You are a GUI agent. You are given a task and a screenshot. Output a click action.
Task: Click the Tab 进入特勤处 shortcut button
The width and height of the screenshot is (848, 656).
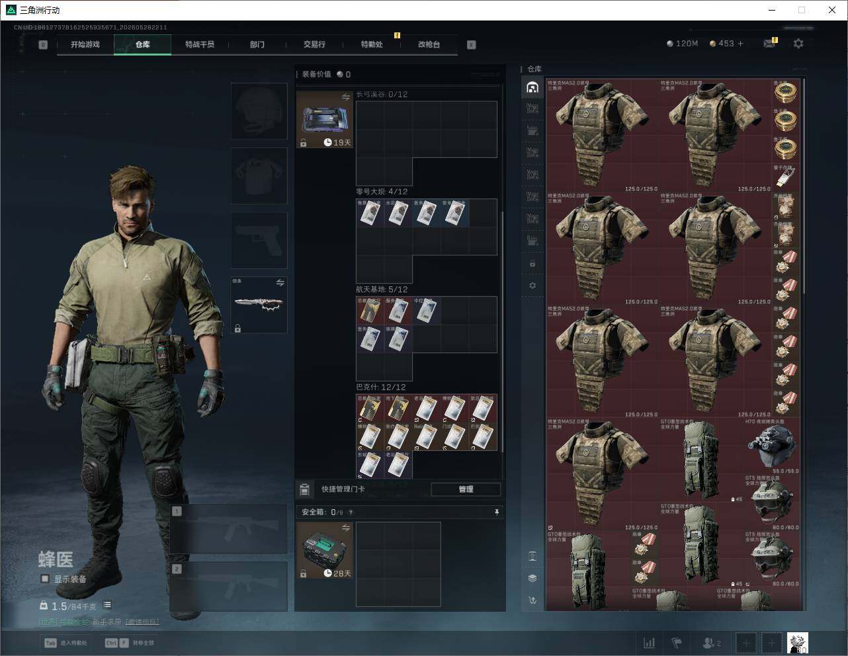pos(65,643)
